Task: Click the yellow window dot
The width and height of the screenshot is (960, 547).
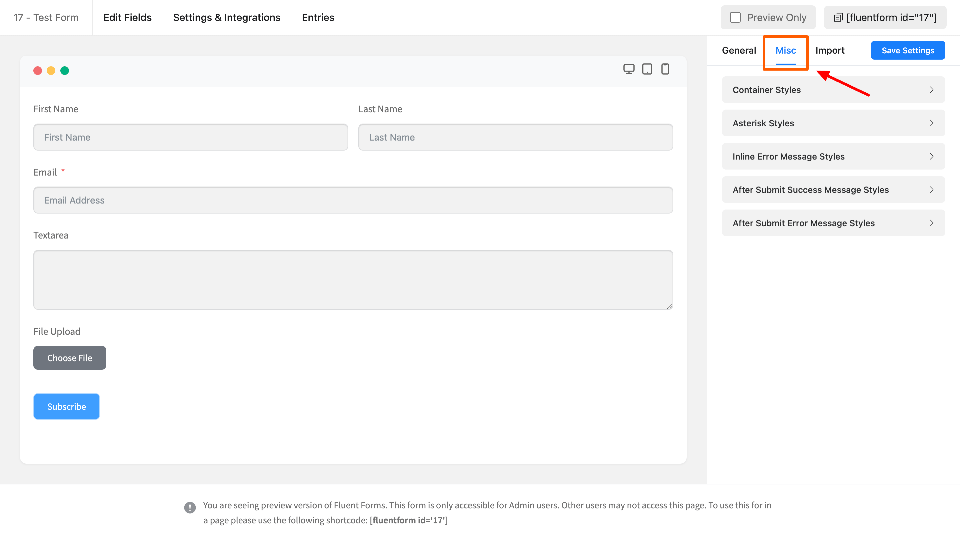Action: [51, 71]
